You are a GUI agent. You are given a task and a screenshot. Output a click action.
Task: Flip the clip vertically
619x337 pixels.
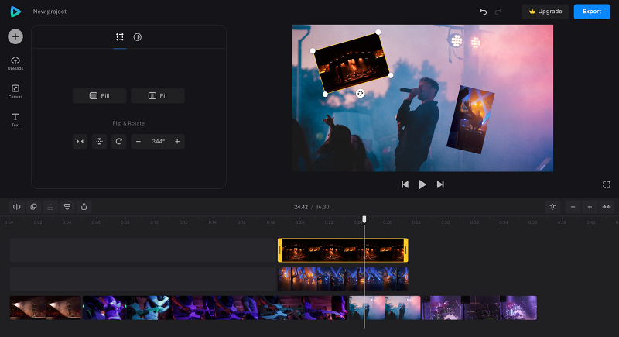point(100,142)
